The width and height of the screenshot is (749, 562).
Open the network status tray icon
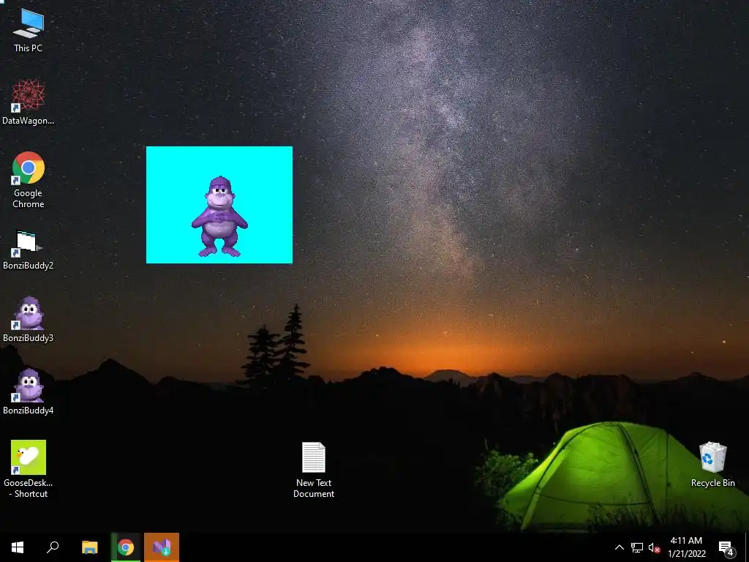(x=637, y=547)
